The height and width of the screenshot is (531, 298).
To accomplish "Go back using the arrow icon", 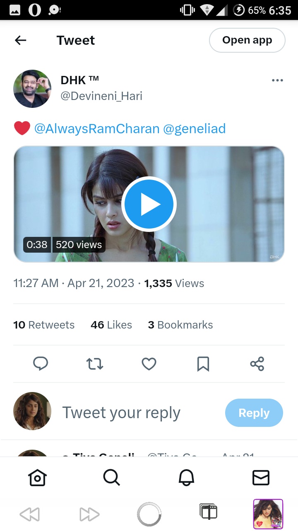I will click(x=20, y=40).
